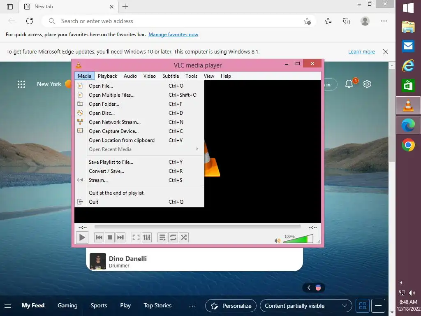
Task: Open the Video menu in VLC
Action: [150, 76]
